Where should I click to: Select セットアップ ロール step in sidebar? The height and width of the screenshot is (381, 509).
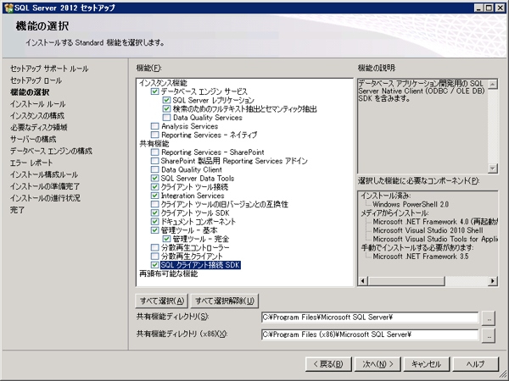click(x=36, y=80)
